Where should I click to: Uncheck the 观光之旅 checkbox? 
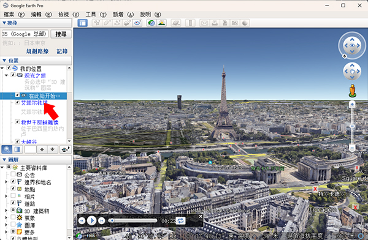tap(13, 75)
